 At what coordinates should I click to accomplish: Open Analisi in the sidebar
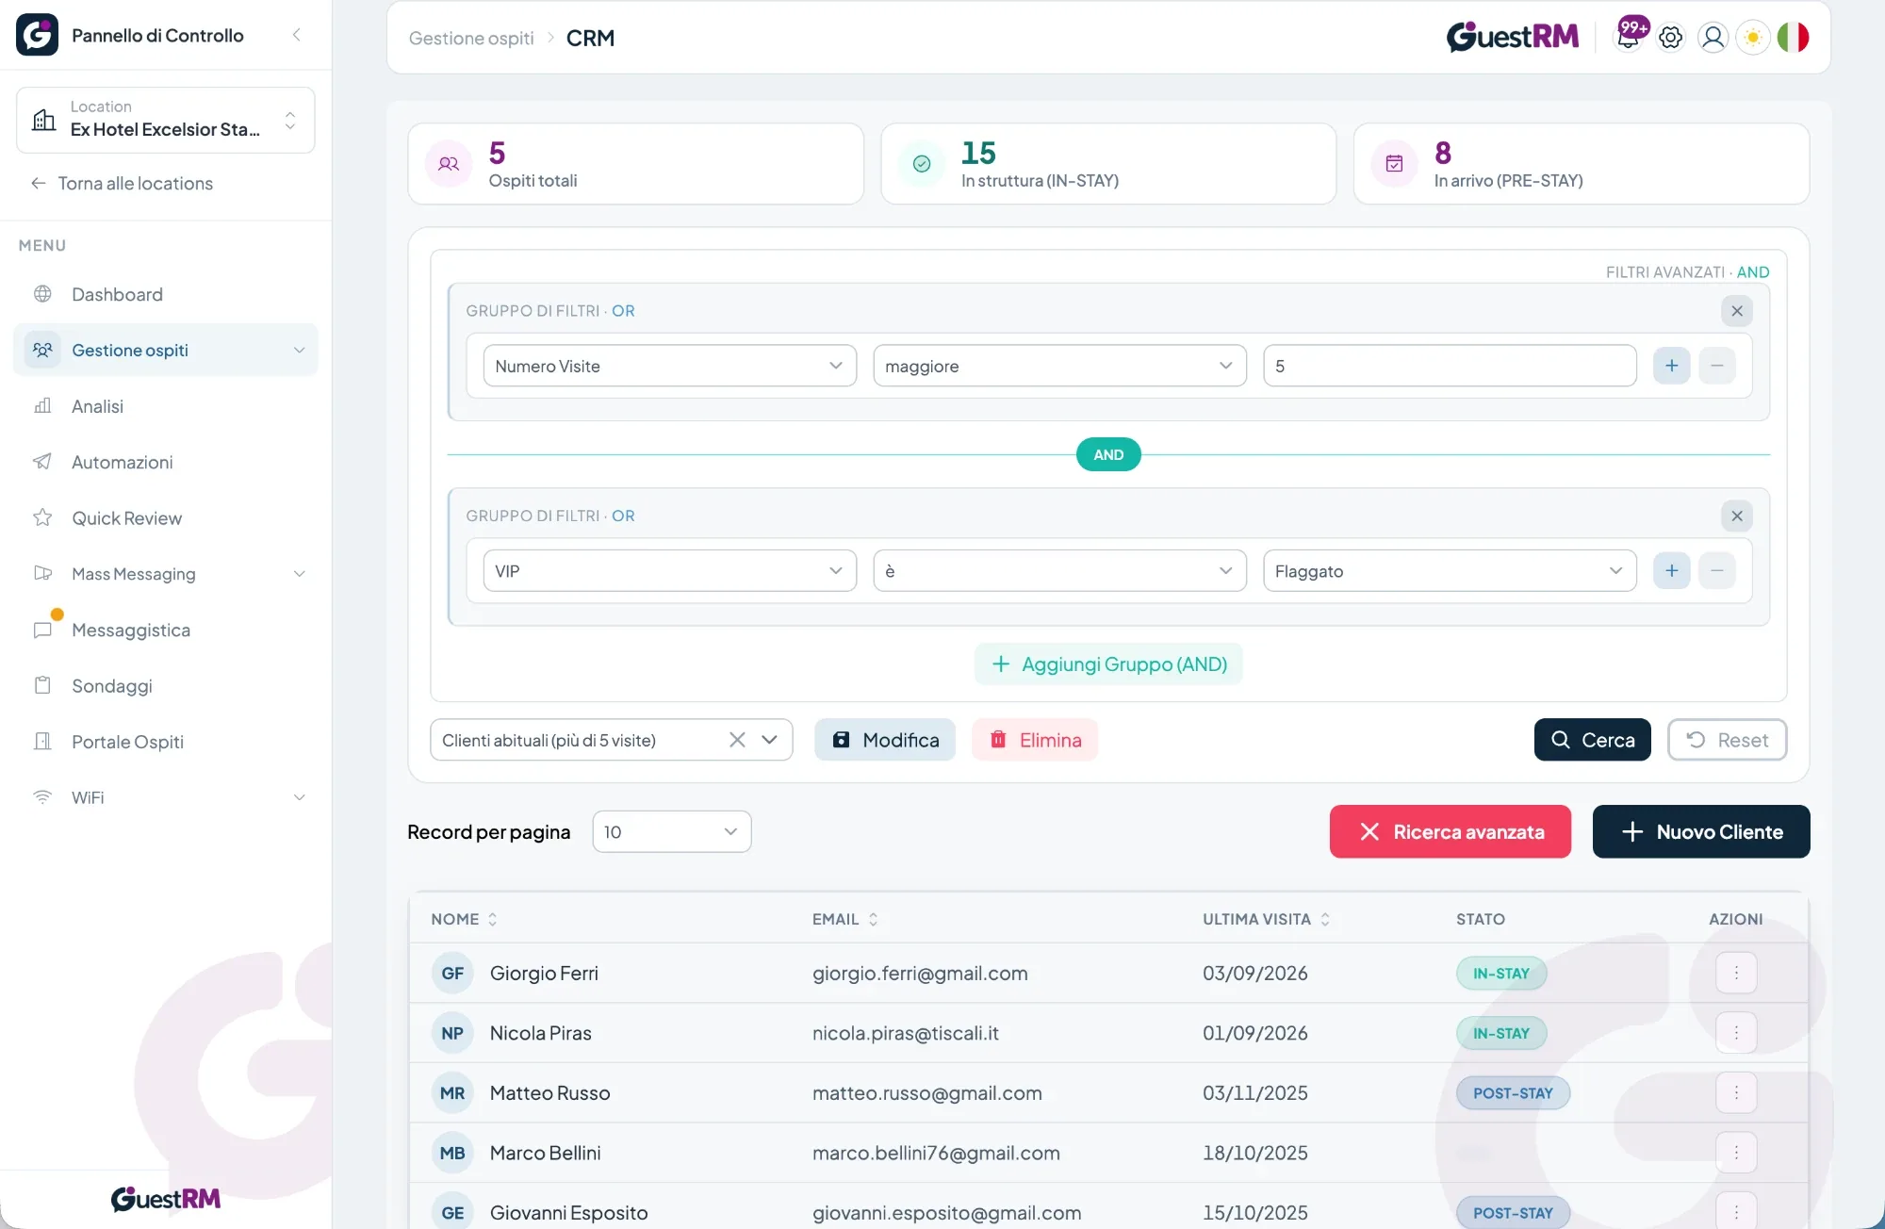(166, 406)
